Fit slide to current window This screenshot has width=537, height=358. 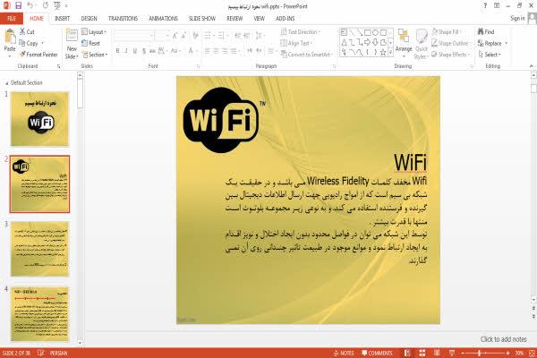click(532, 353)
